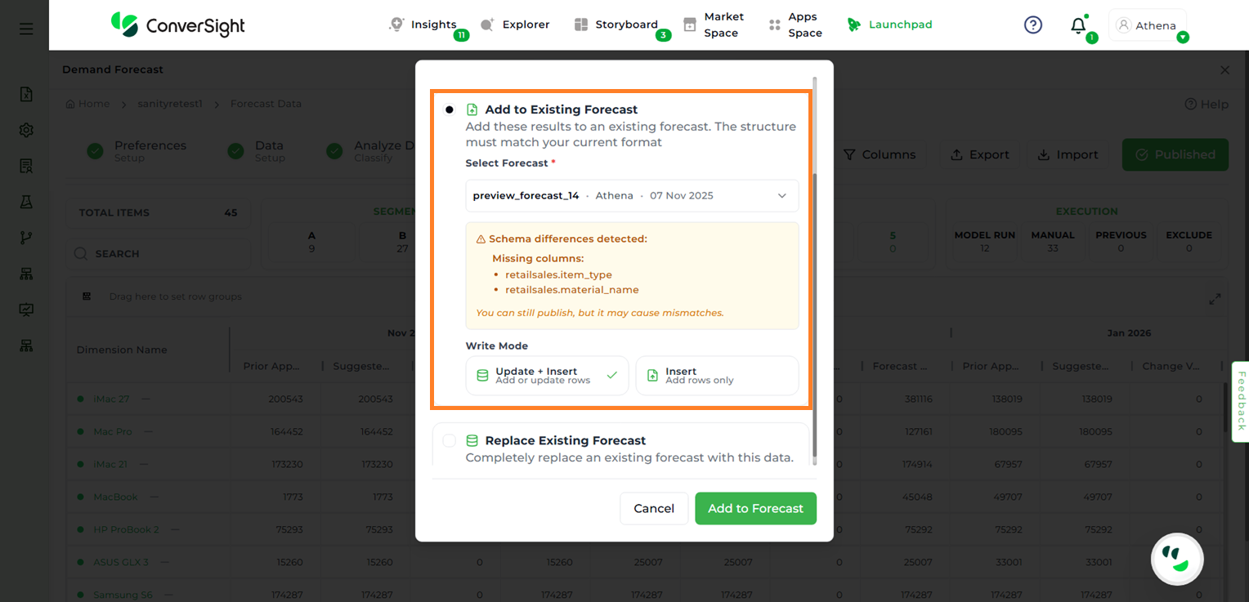
Task: Click the Cancel button
Action: [x=654, y=508]
